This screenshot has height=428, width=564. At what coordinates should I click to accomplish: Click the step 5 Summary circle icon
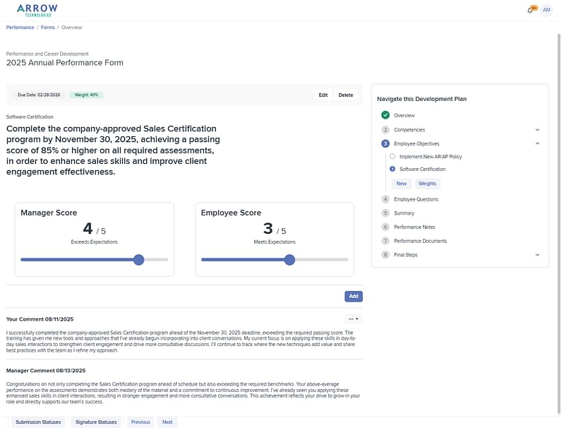pyautogui.click(x=385, y=213)
